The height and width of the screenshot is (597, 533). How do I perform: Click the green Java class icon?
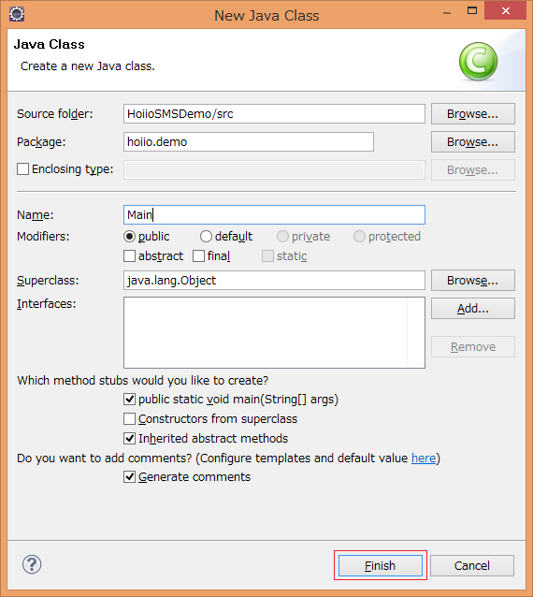[x=478, y=61]
